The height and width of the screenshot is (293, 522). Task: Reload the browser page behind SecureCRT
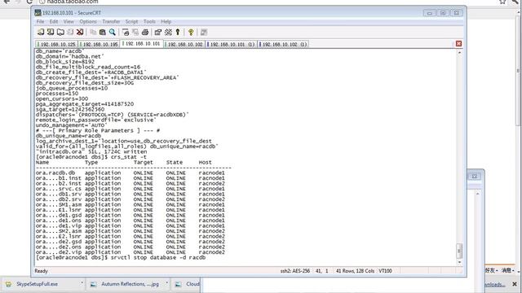29,2
